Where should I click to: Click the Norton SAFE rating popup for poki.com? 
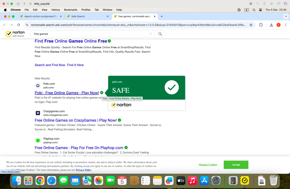point(147,93)
